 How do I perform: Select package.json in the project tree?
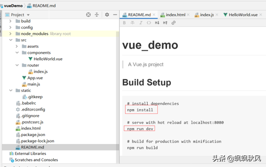(x=33, y=135)
